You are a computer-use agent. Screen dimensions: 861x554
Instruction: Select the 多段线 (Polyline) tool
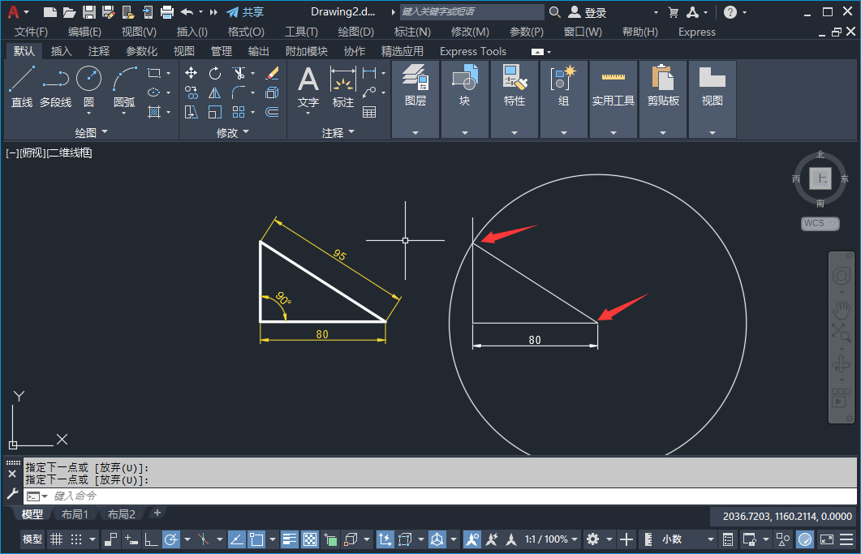[x=55, y=86]
